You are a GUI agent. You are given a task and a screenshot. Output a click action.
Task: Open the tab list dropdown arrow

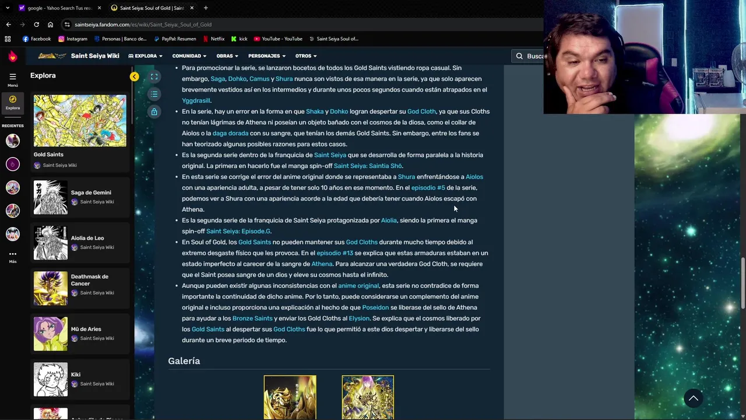tap(8, 8)
